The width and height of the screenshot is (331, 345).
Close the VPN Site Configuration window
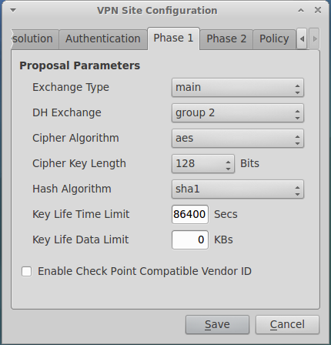(318, 10)
